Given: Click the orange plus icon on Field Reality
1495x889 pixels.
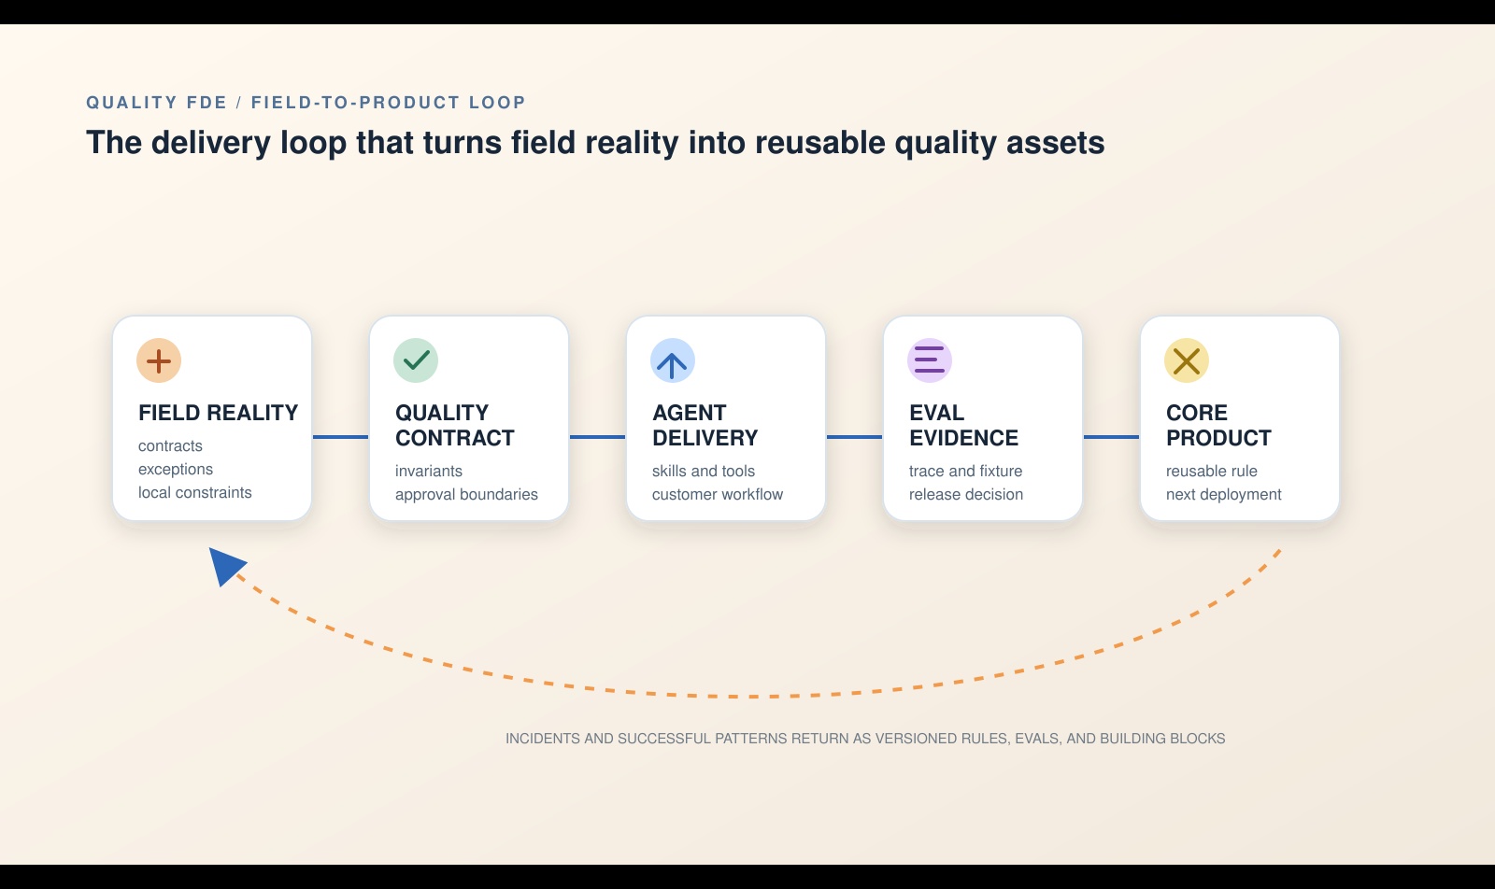Looking at the screenshot, I should pos(159,360).
